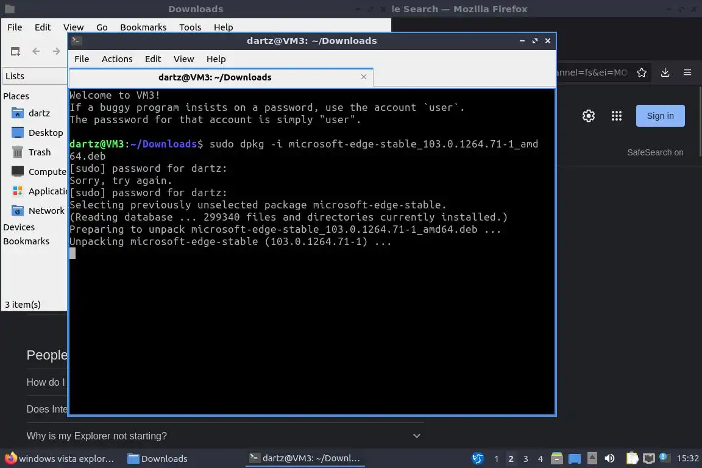Click the Bookmarks heading in the sidebar
The image size is (702, 468).
pyautogui.click(x=26, y=241)
